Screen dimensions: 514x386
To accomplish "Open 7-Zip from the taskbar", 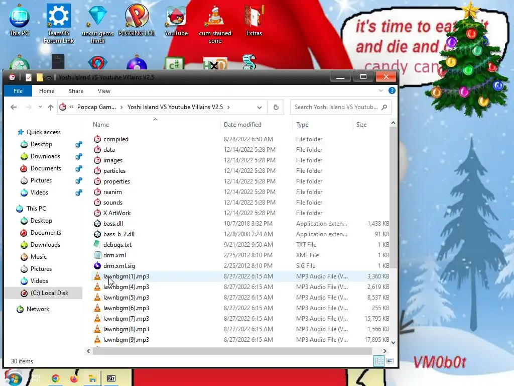I will 111,378.
